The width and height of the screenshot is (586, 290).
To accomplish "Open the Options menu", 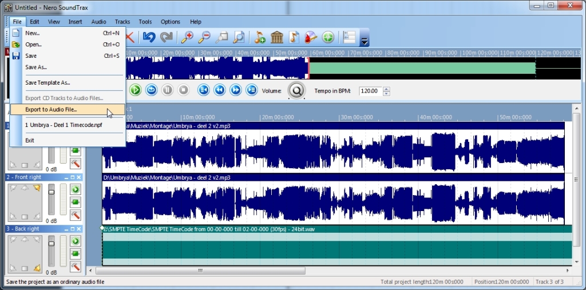I will pyautogui.click(x=171, y=22).
